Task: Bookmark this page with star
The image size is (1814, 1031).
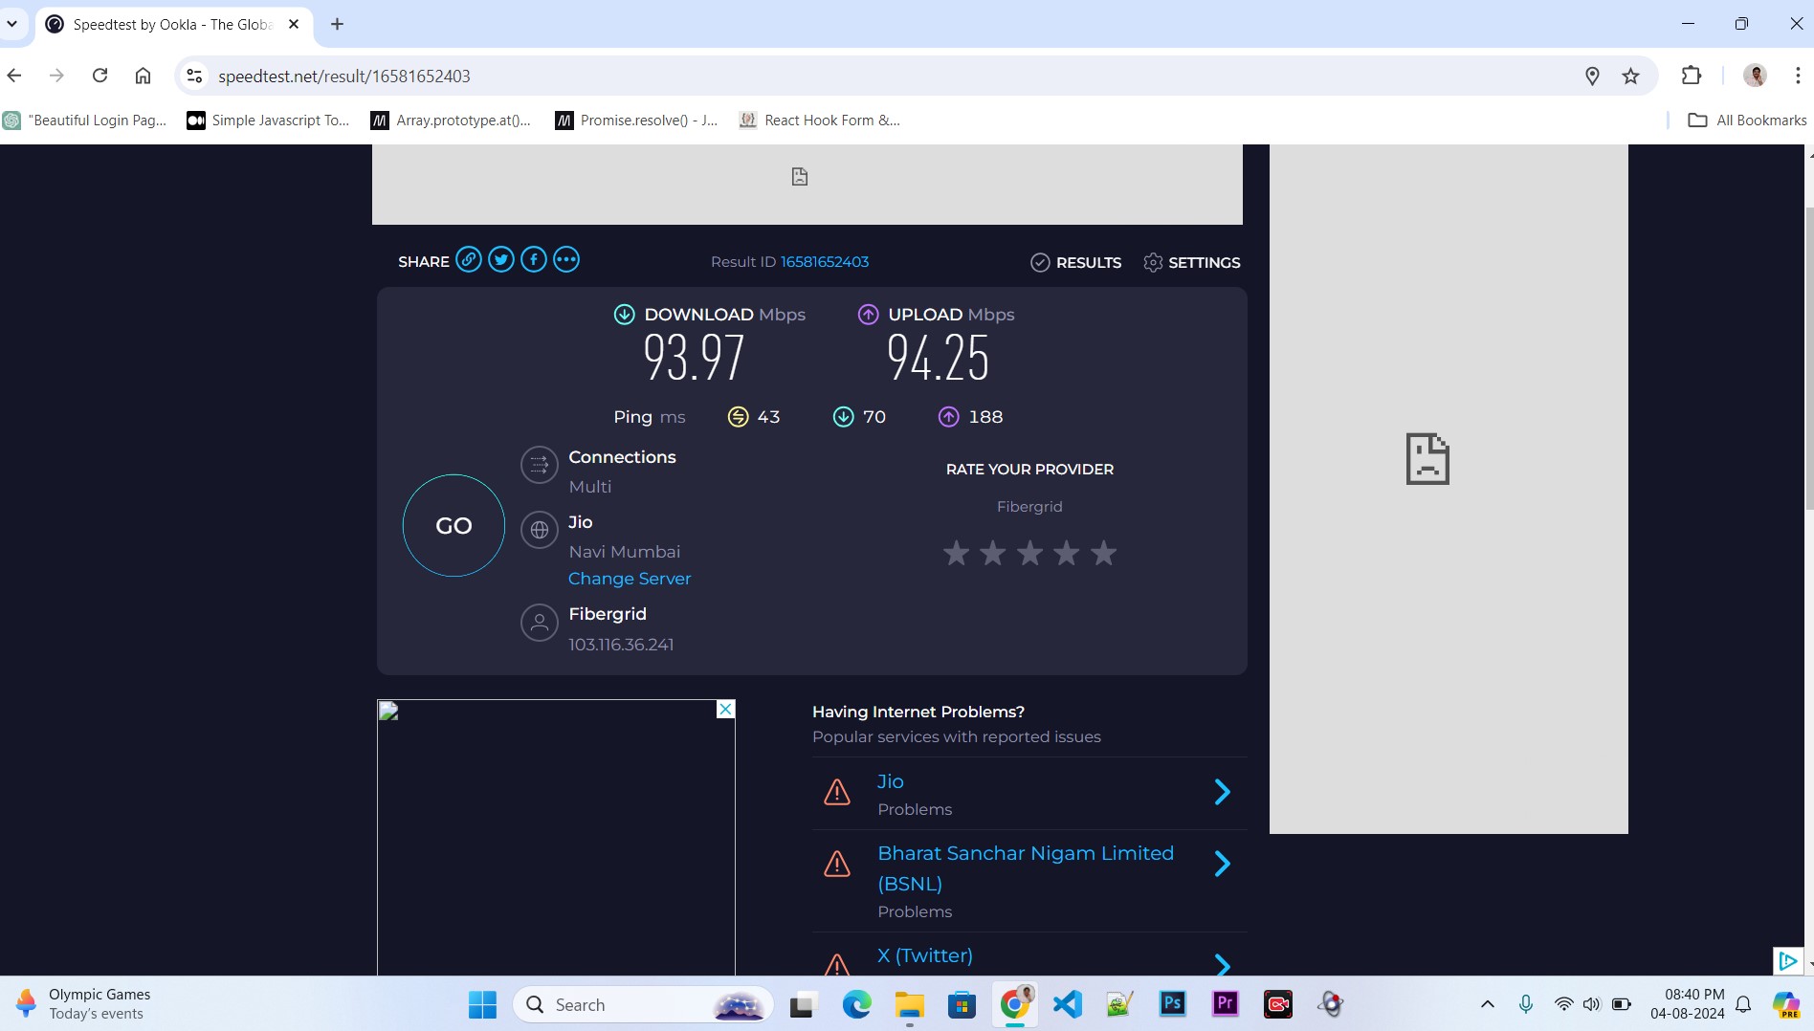Action: (1631, 76)
